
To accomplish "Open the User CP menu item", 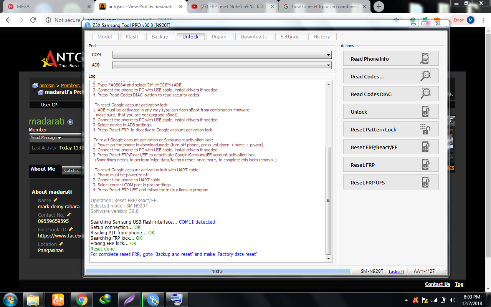I will tap(49, 105).
